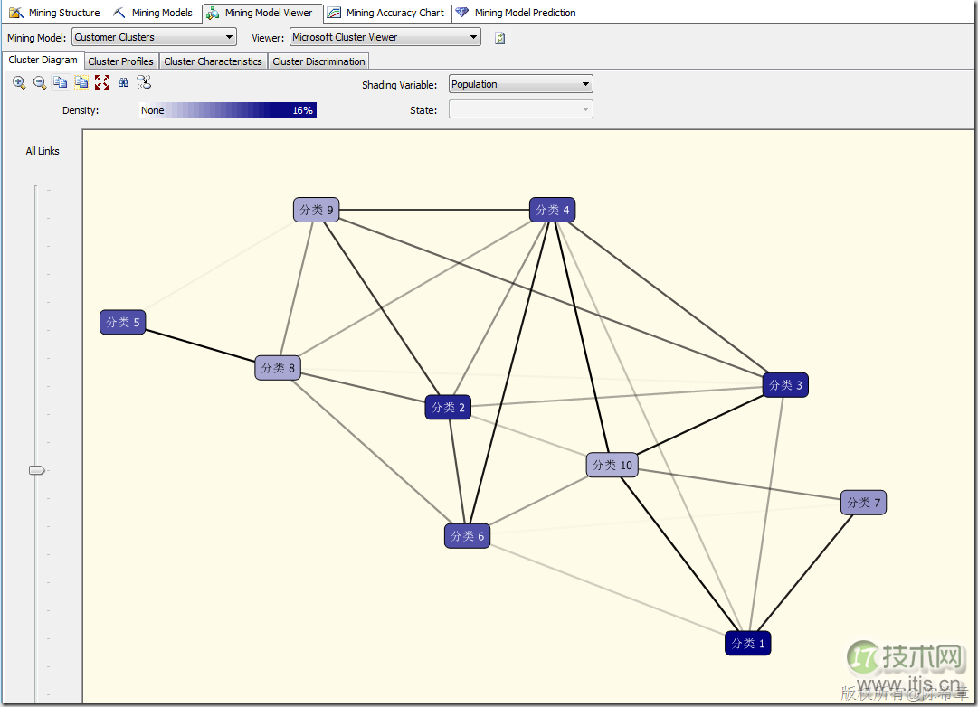Switch to the Cluster Profiles tab
This screenshot has height=707, width=978.
(x=120, y=61)
